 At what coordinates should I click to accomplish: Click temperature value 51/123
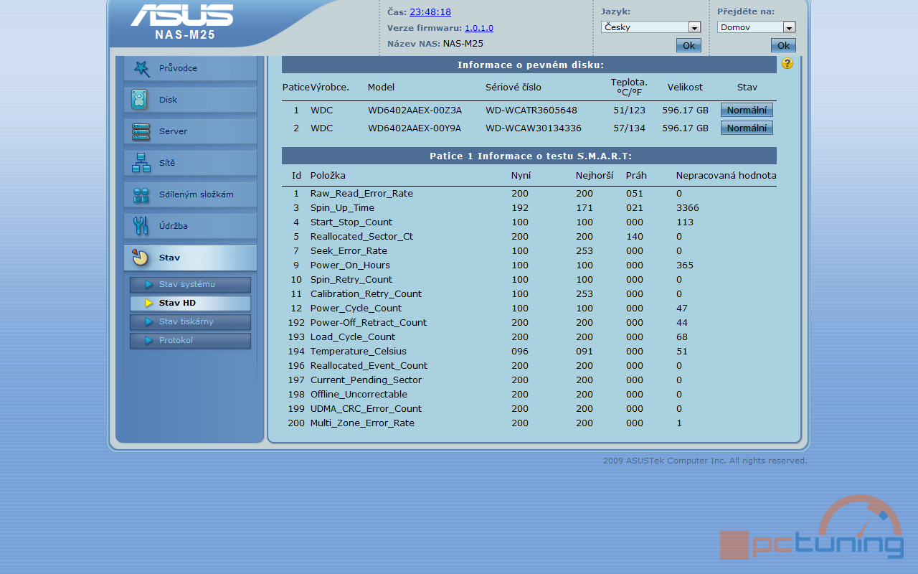(630, 110)
